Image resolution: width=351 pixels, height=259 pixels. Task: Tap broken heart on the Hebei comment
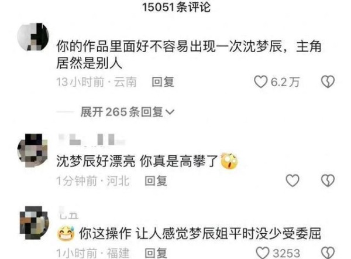tap(328, 180)
